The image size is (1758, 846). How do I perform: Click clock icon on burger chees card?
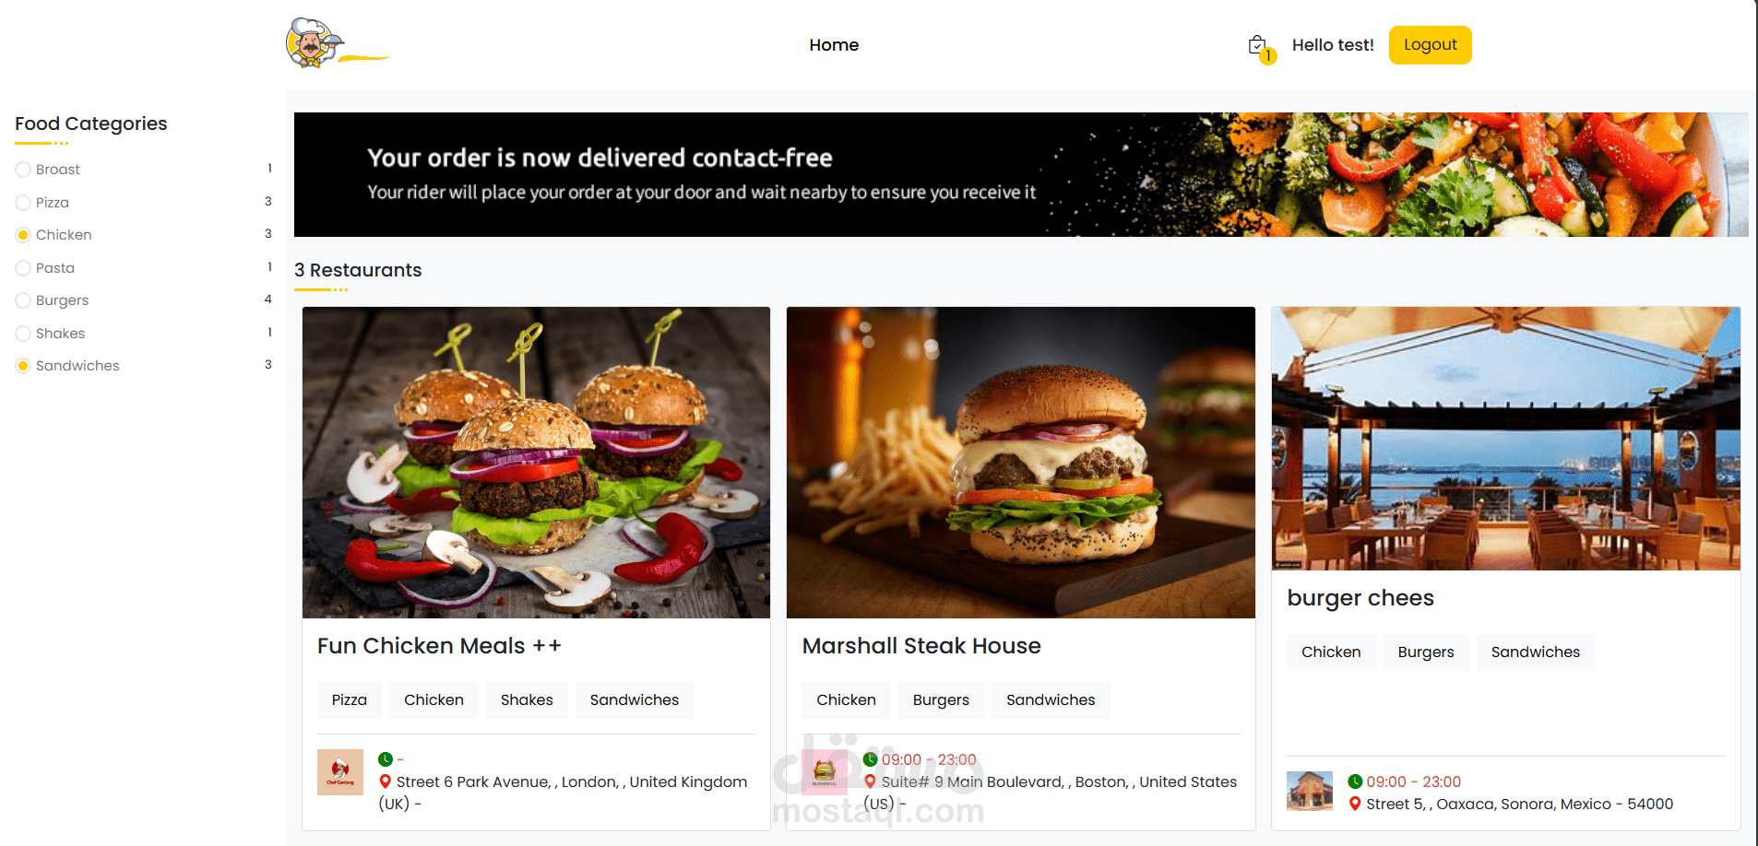[1355, 781]
